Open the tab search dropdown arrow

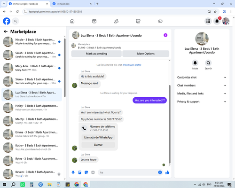point(4,4)
